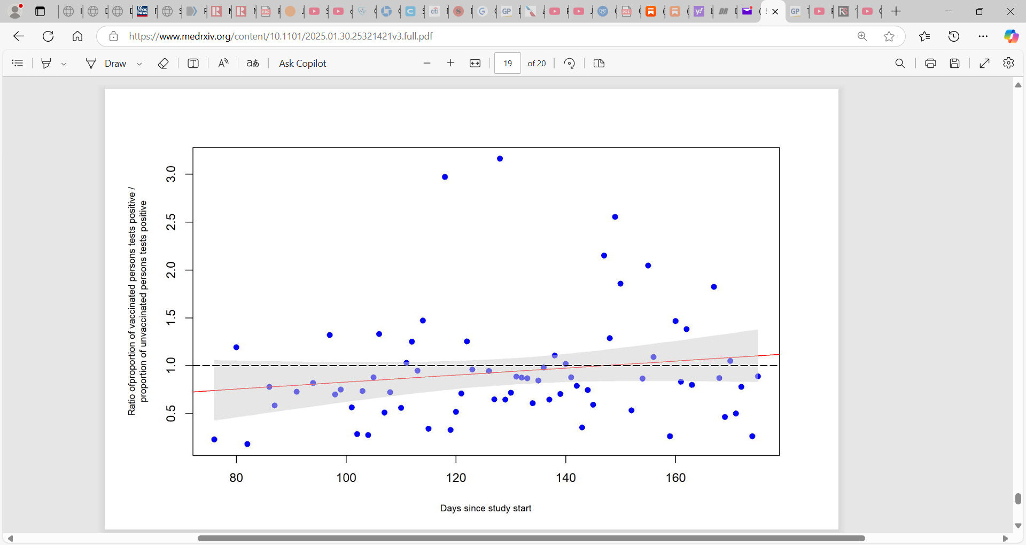Toggle the Erase tool
The height and width of the screenshot is (545, 1026).
pyautogui.click(x=164, y=63)
